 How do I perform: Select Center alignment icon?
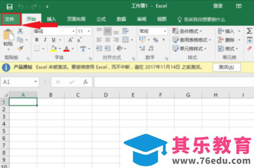point(107,40)
